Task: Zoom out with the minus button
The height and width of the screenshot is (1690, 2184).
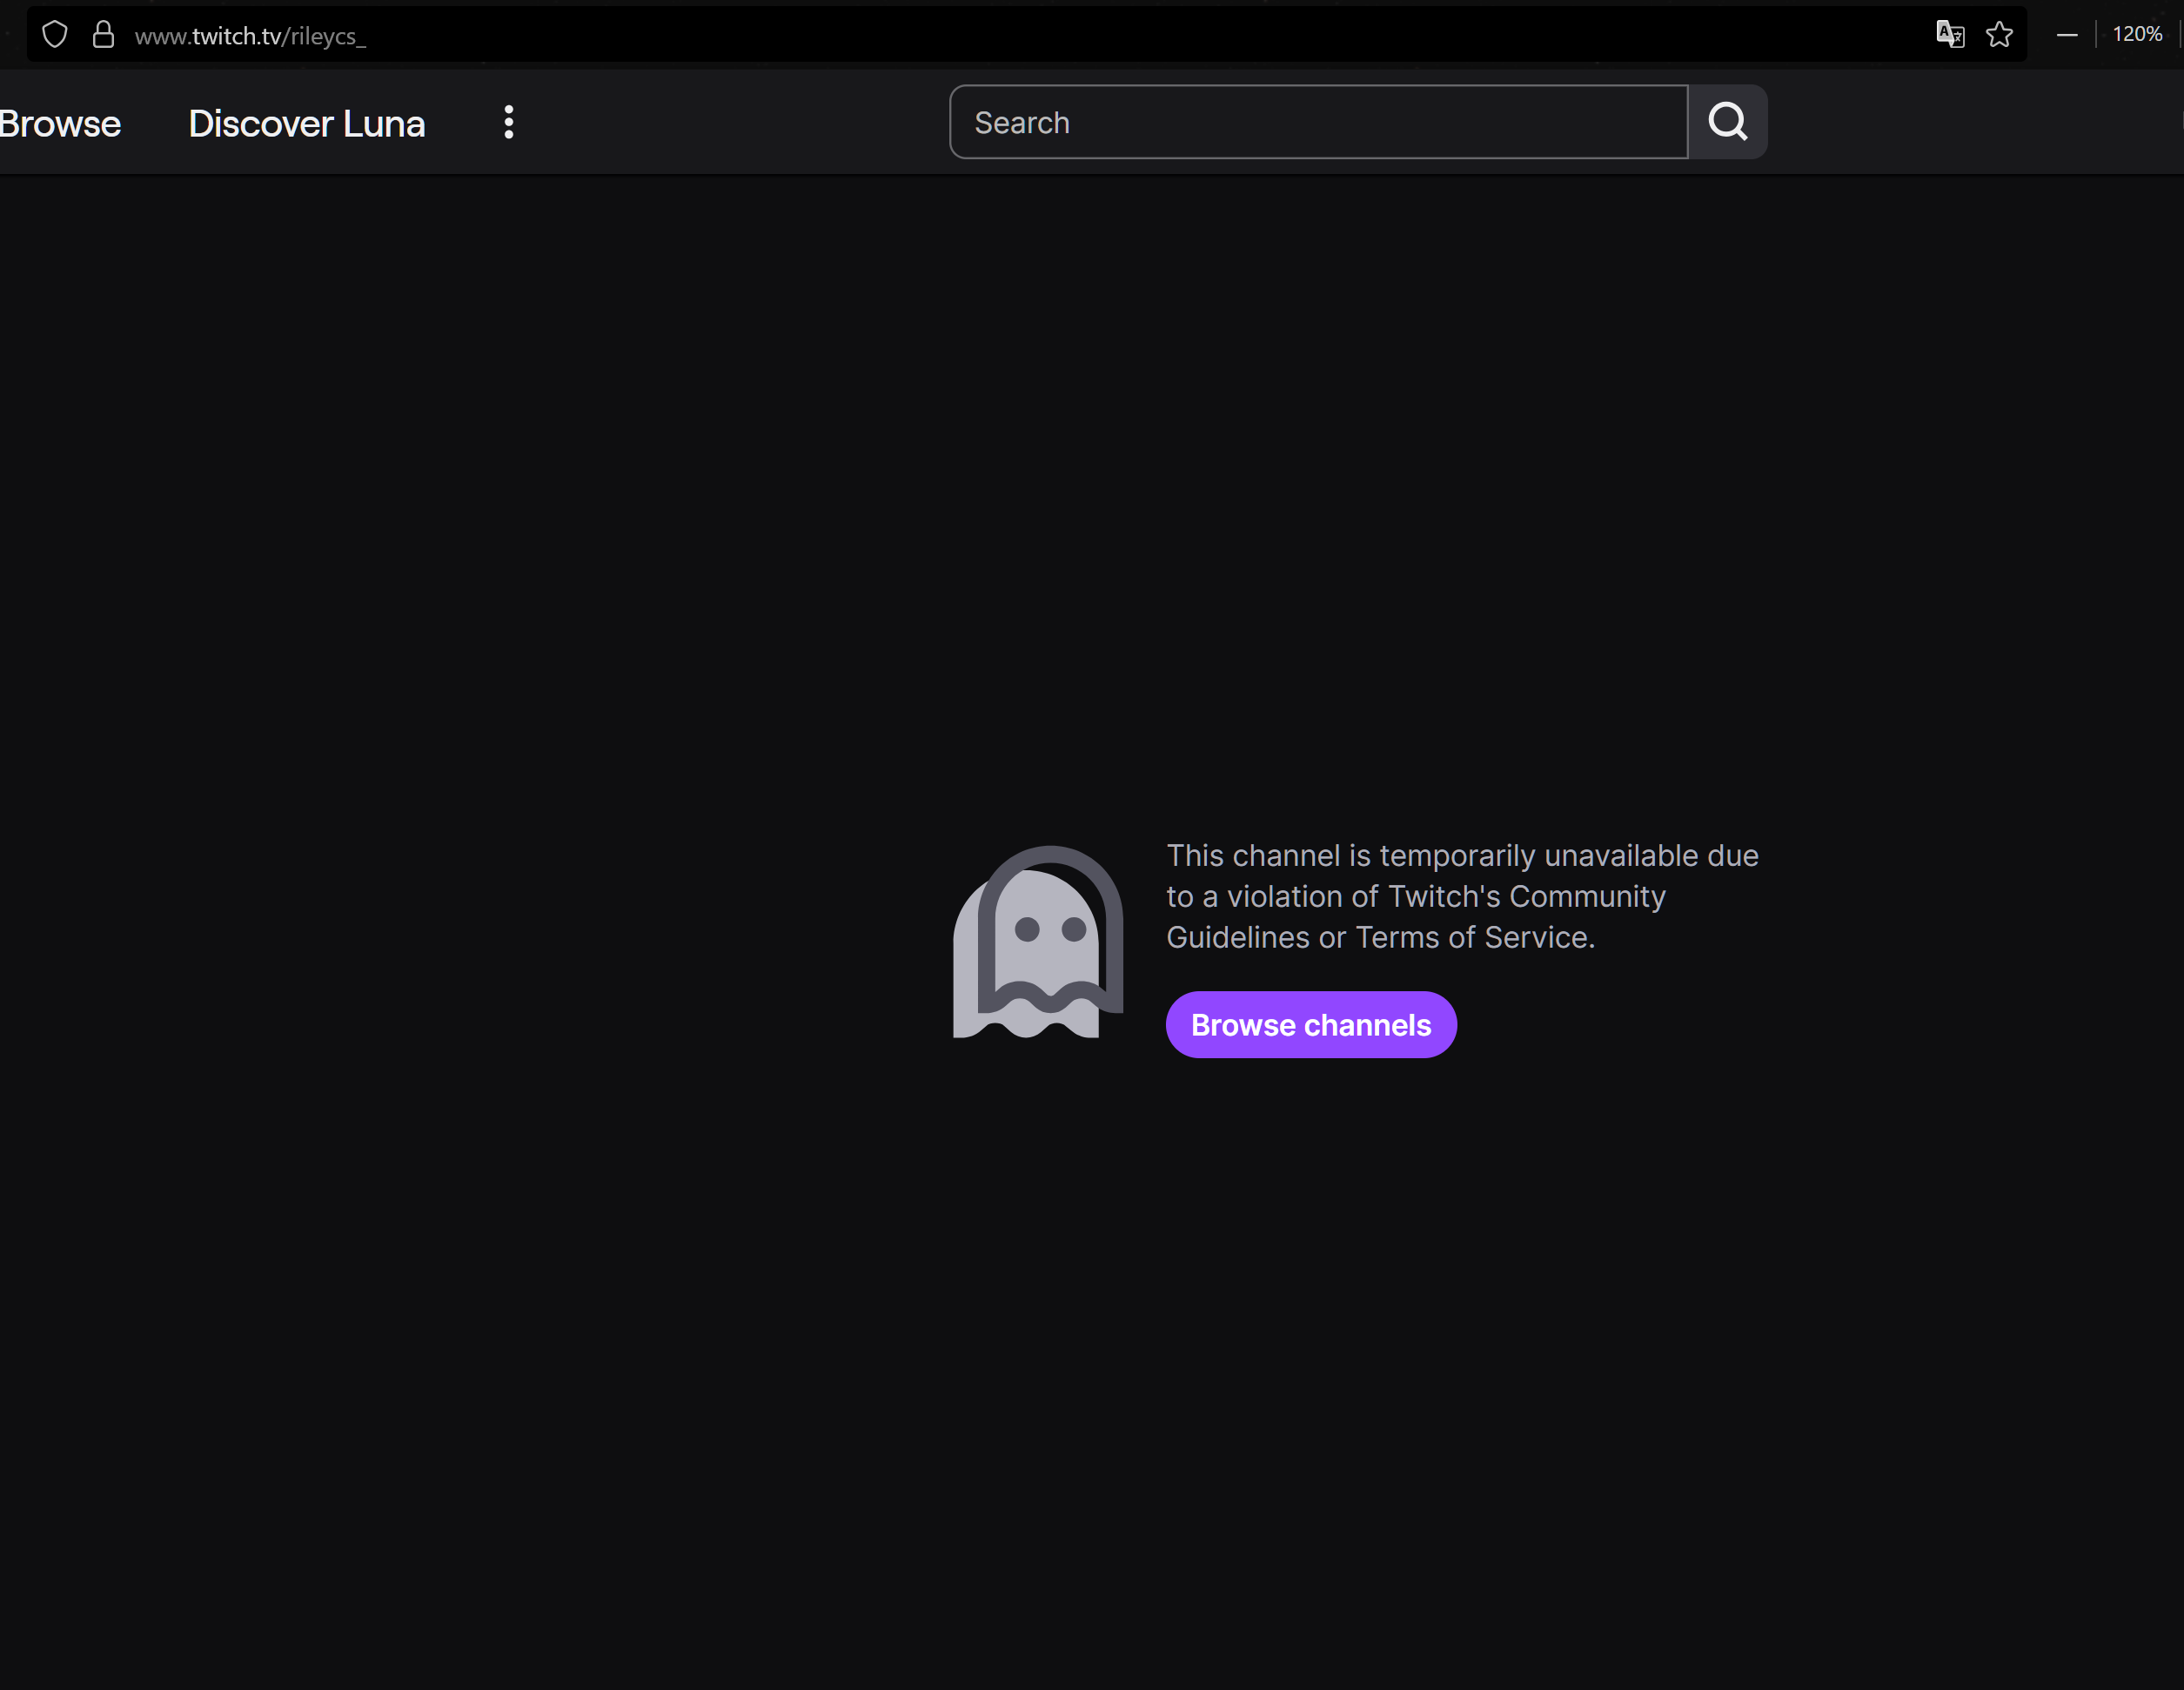Action: coord(2067,35)
